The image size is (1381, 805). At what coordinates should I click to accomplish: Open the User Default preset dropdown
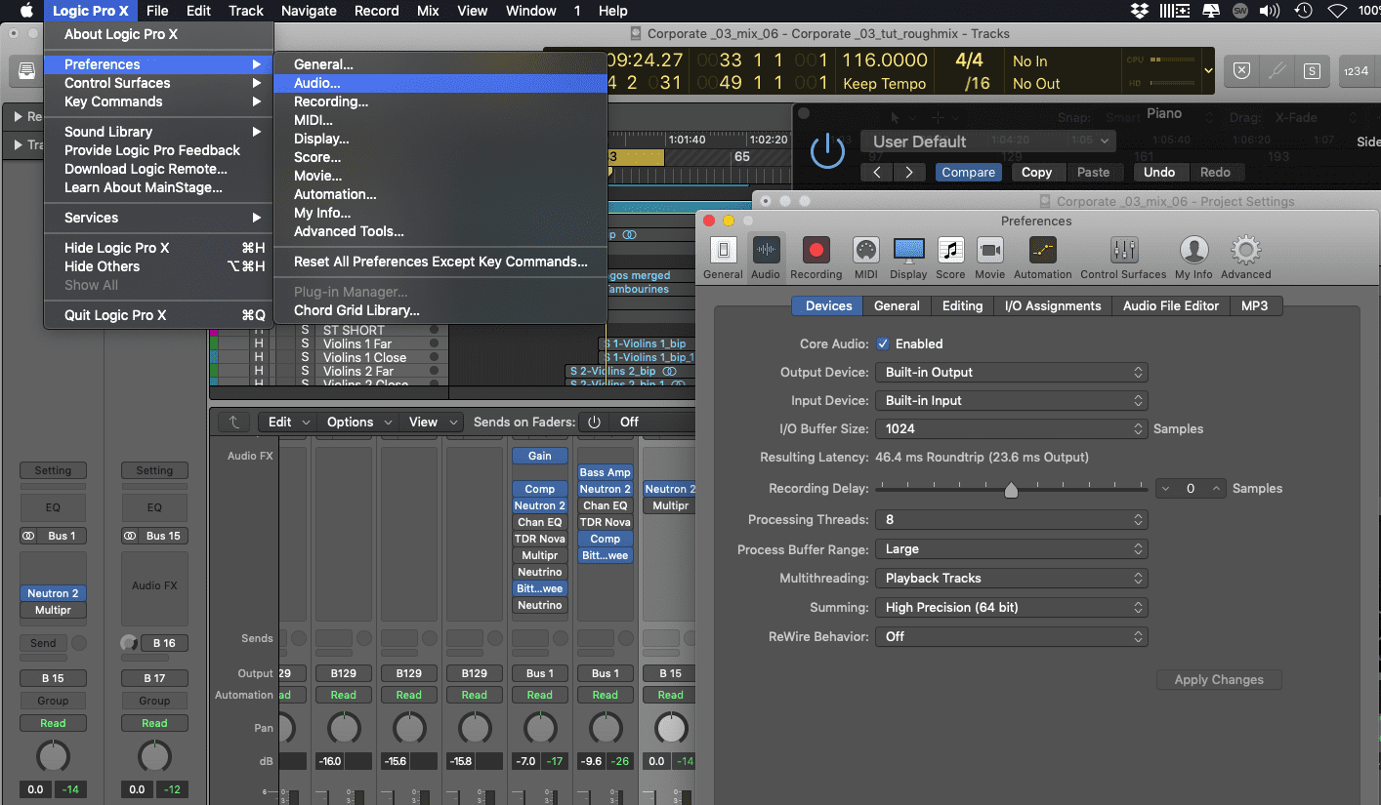[x=988, y=141]
